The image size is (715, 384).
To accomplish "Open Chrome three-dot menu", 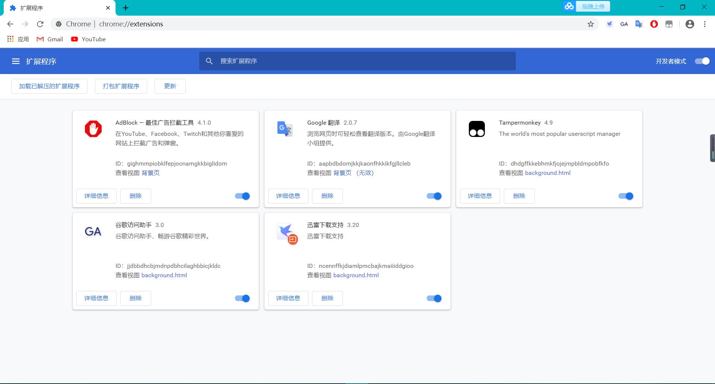I will tap(705, 24).
